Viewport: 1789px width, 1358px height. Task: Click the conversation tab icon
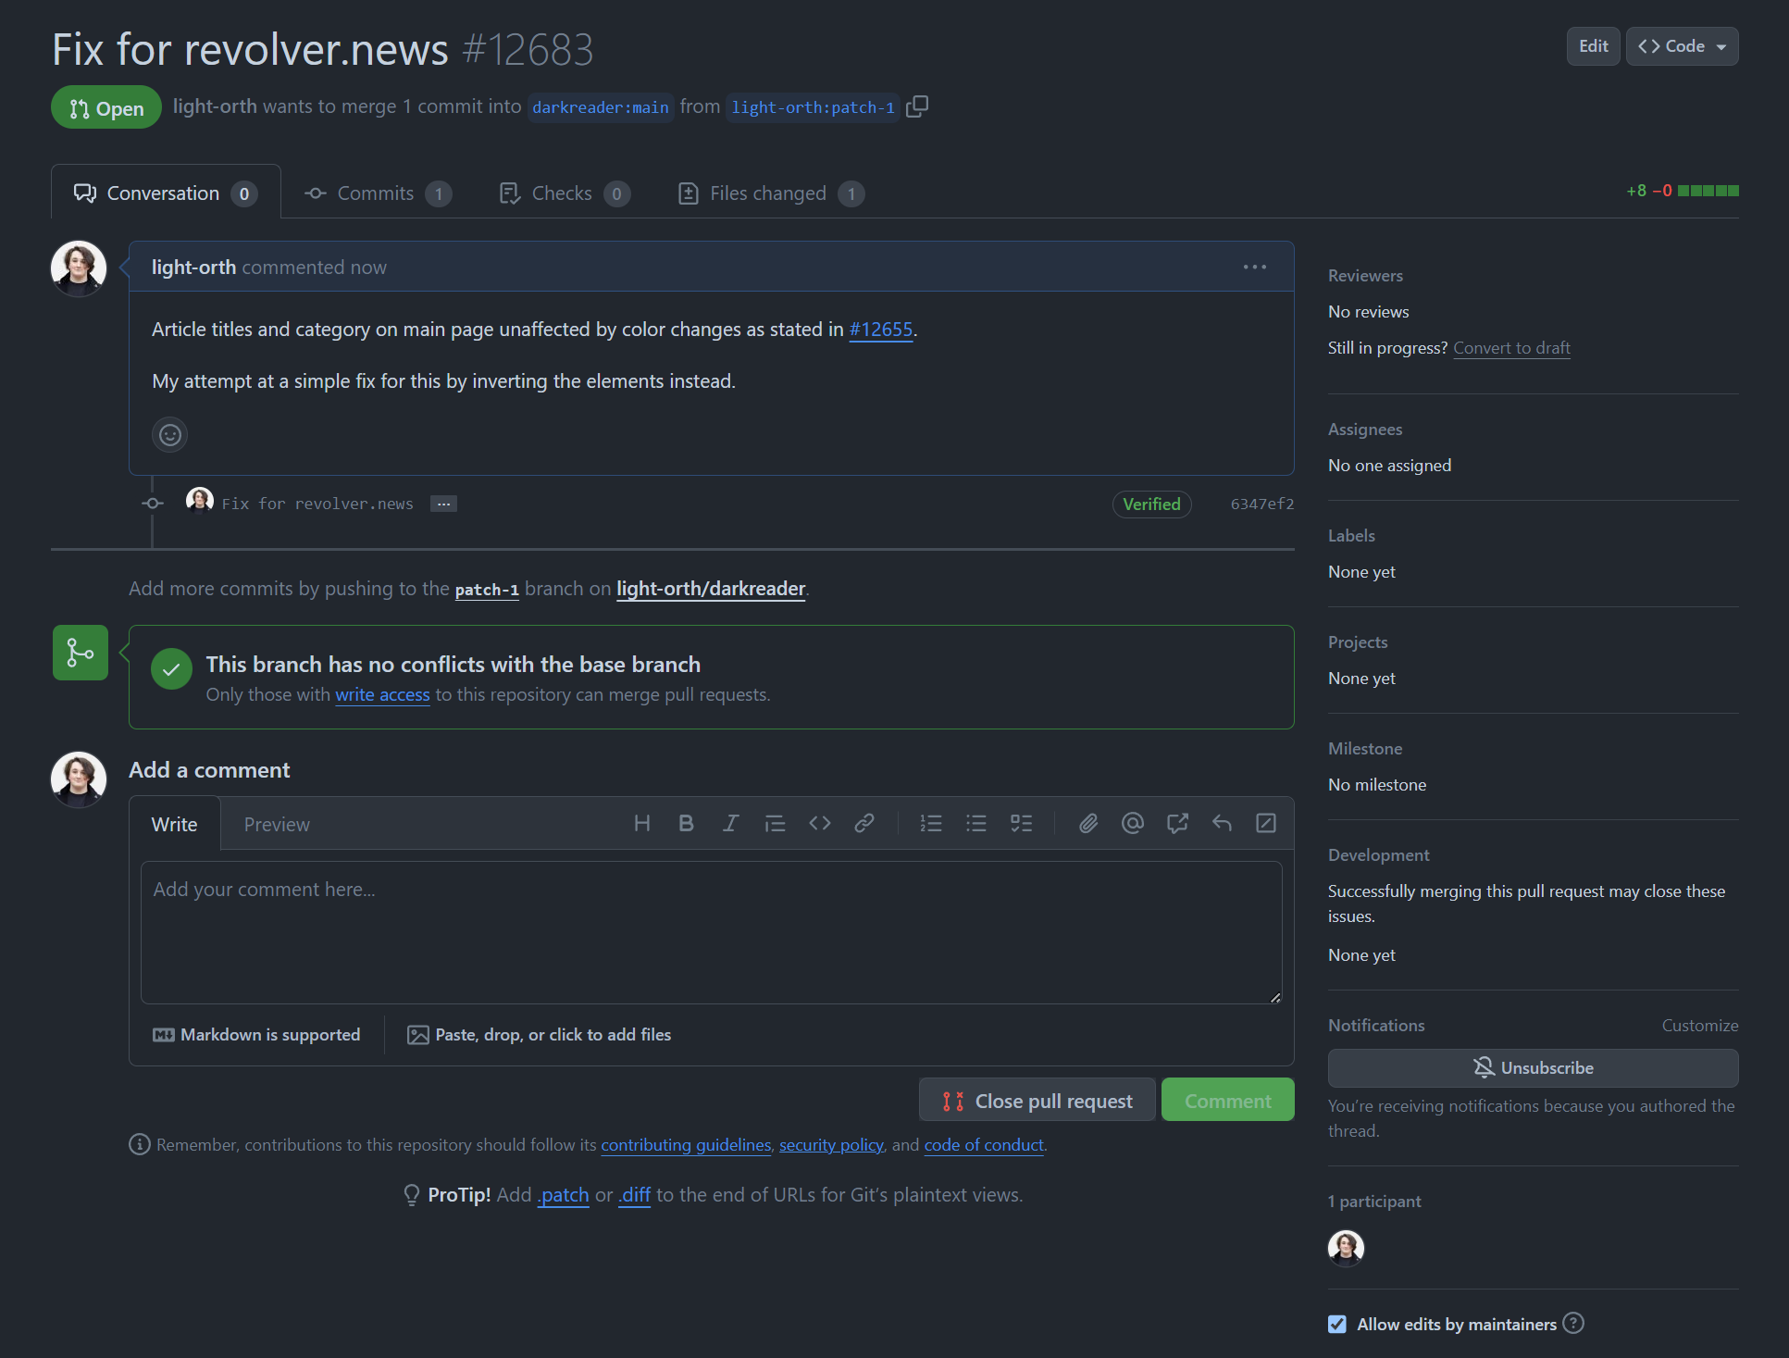click(84, 193)
